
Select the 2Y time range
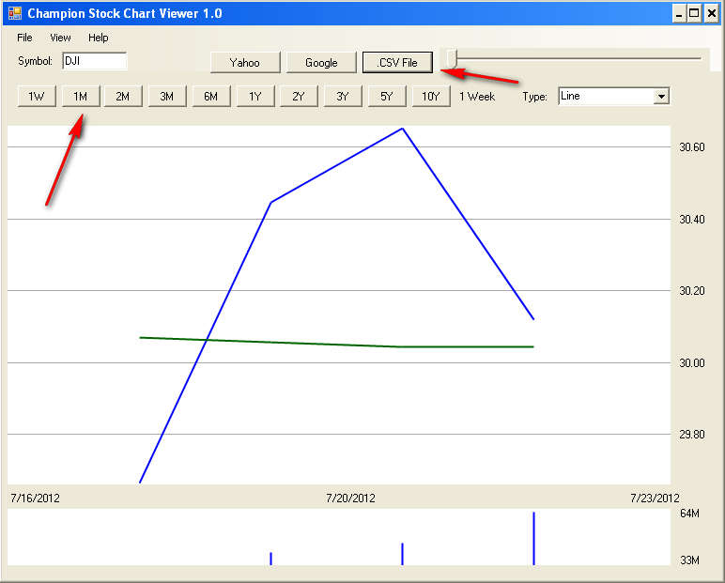[x=299, y=96]
